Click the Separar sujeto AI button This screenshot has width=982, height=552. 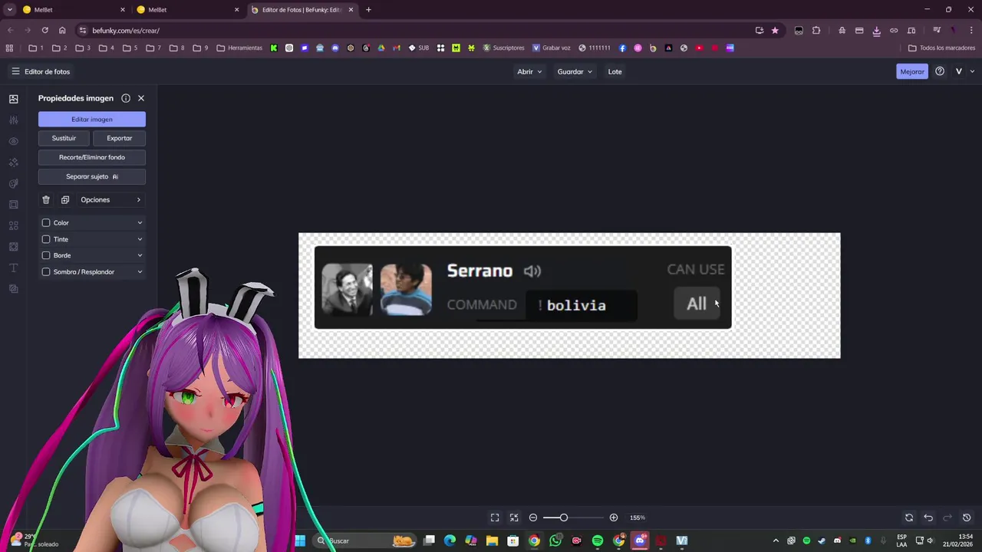(x=92, y=176)
